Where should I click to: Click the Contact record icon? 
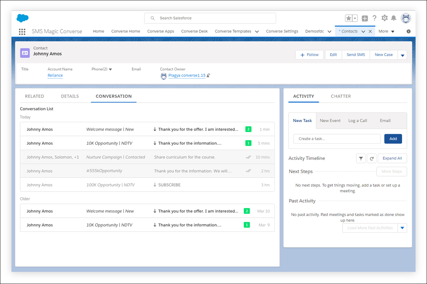point(25,53)
